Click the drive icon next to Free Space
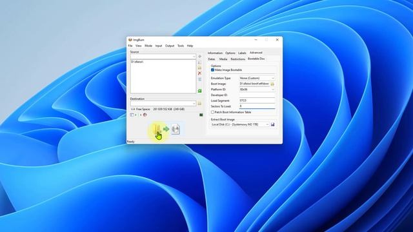 point(133,109)
